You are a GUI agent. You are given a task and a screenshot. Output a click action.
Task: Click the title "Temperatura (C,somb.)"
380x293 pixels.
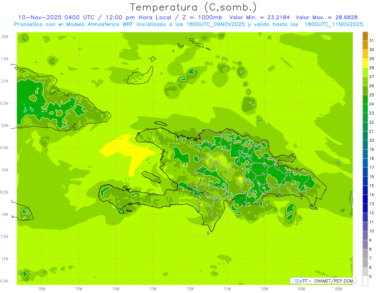click(x=193, y=7)
